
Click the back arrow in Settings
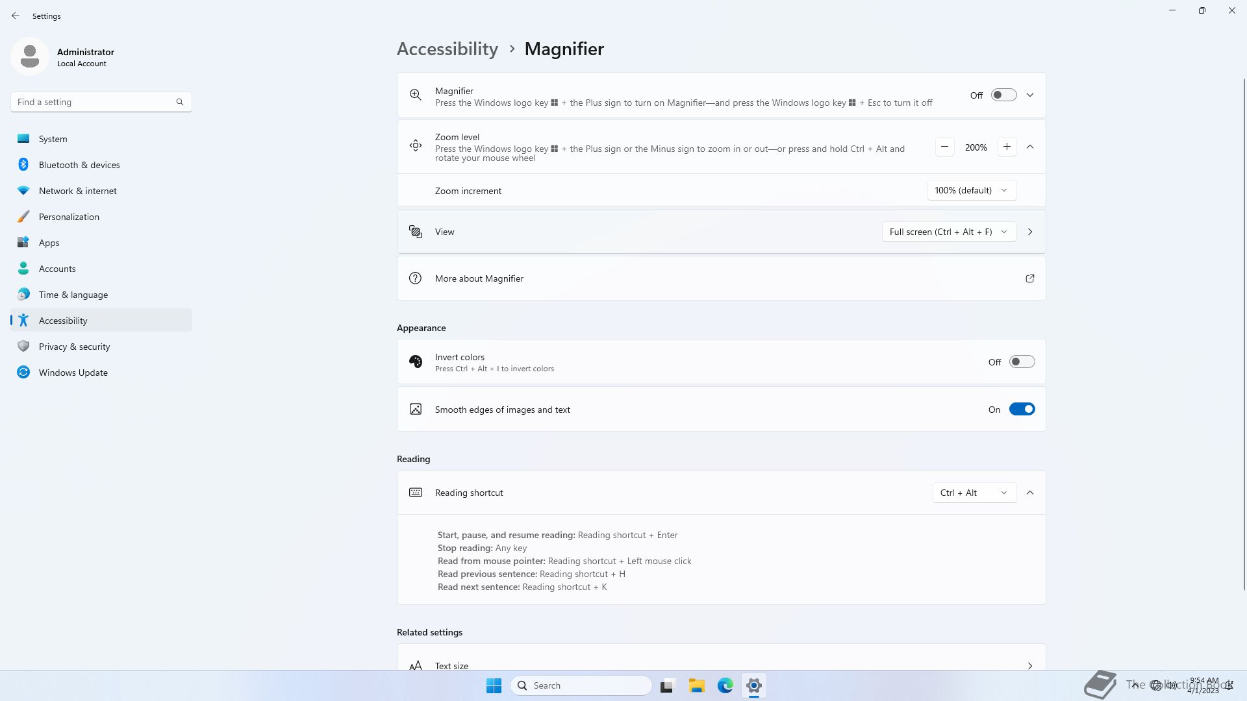click(x=16, y=16)
